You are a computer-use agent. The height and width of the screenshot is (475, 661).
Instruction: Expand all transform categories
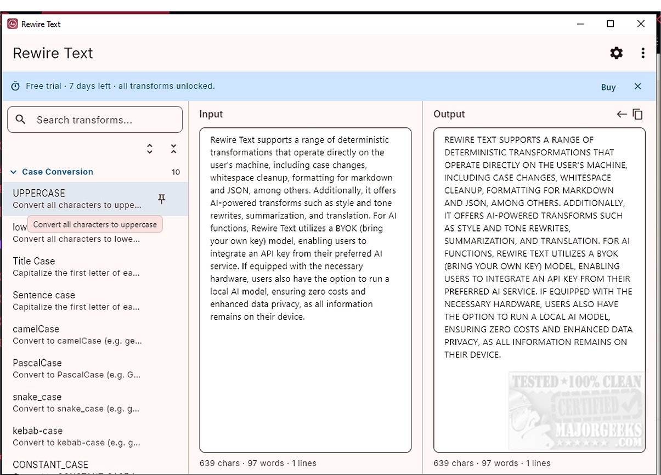coord(150,149)
